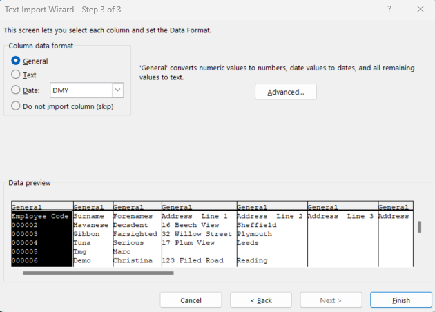
Task: Click the horizontal scrollbar of data preview
Action: click(98, 273)
